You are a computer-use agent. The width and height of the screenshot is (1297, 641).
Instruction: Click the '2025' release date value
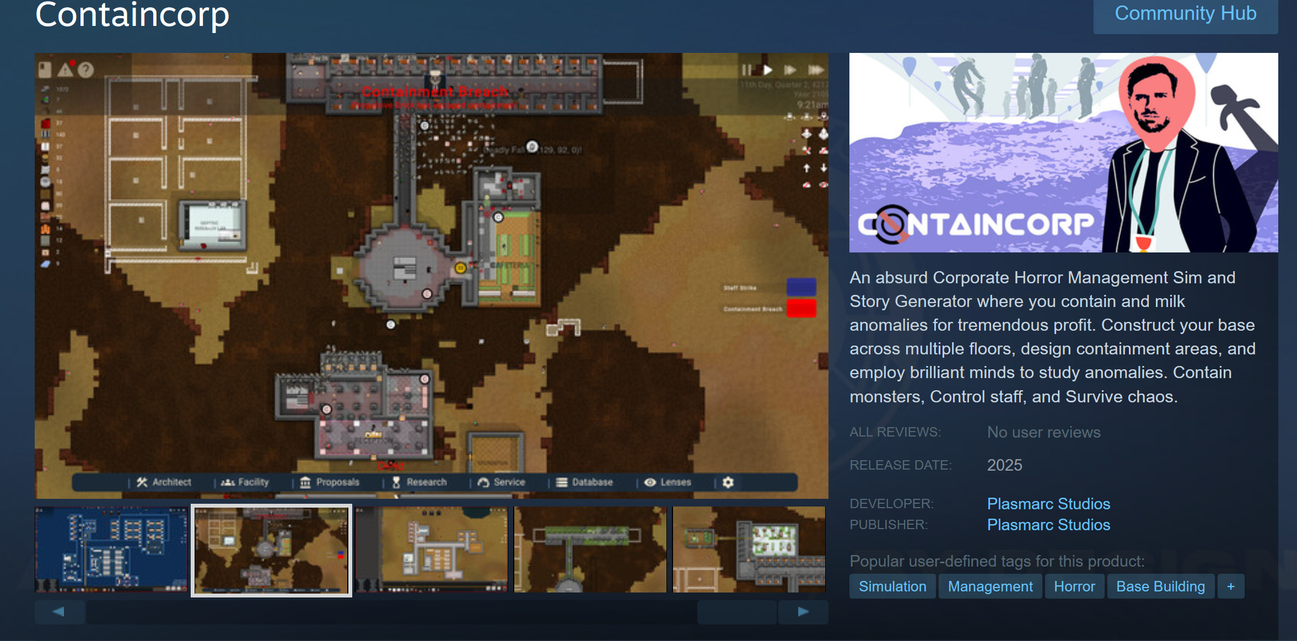pos(1004,465)
